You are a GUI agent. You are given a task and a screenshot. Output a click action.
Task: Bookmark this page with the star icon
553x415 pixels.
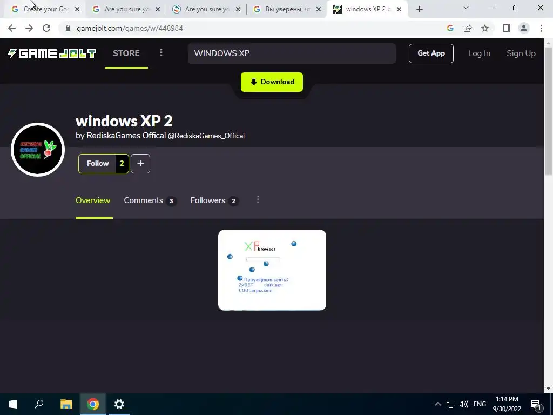(x=485, y=28)
